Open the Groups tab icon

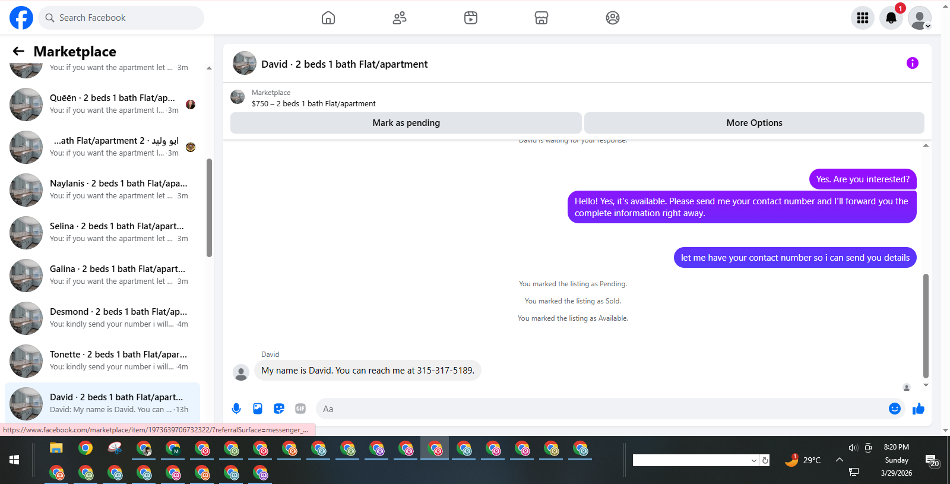613,18
